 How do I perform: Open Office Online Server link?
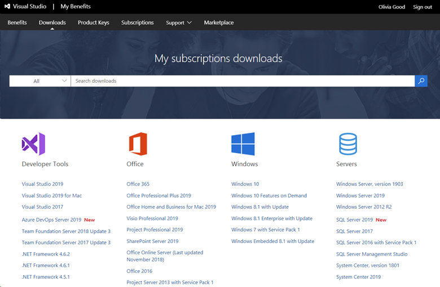click(x=165, y=256)
